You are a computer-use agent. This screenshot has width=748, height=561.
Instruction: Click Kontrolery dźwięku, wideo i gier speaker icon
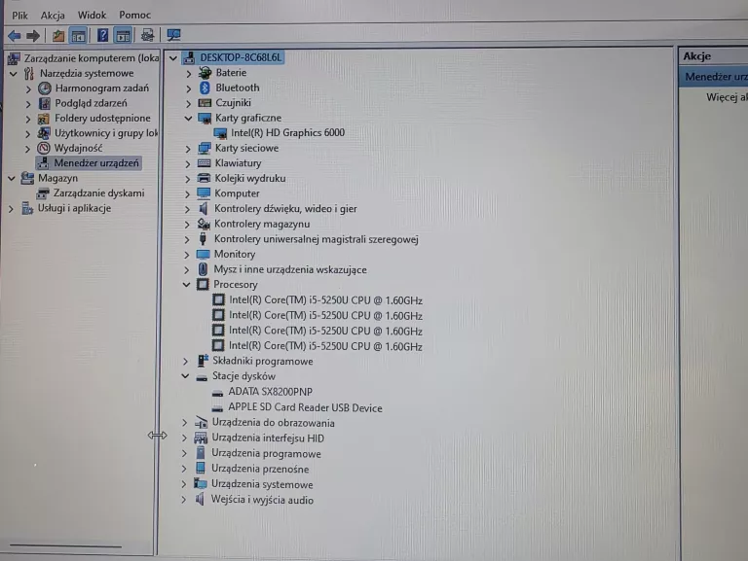204,209
